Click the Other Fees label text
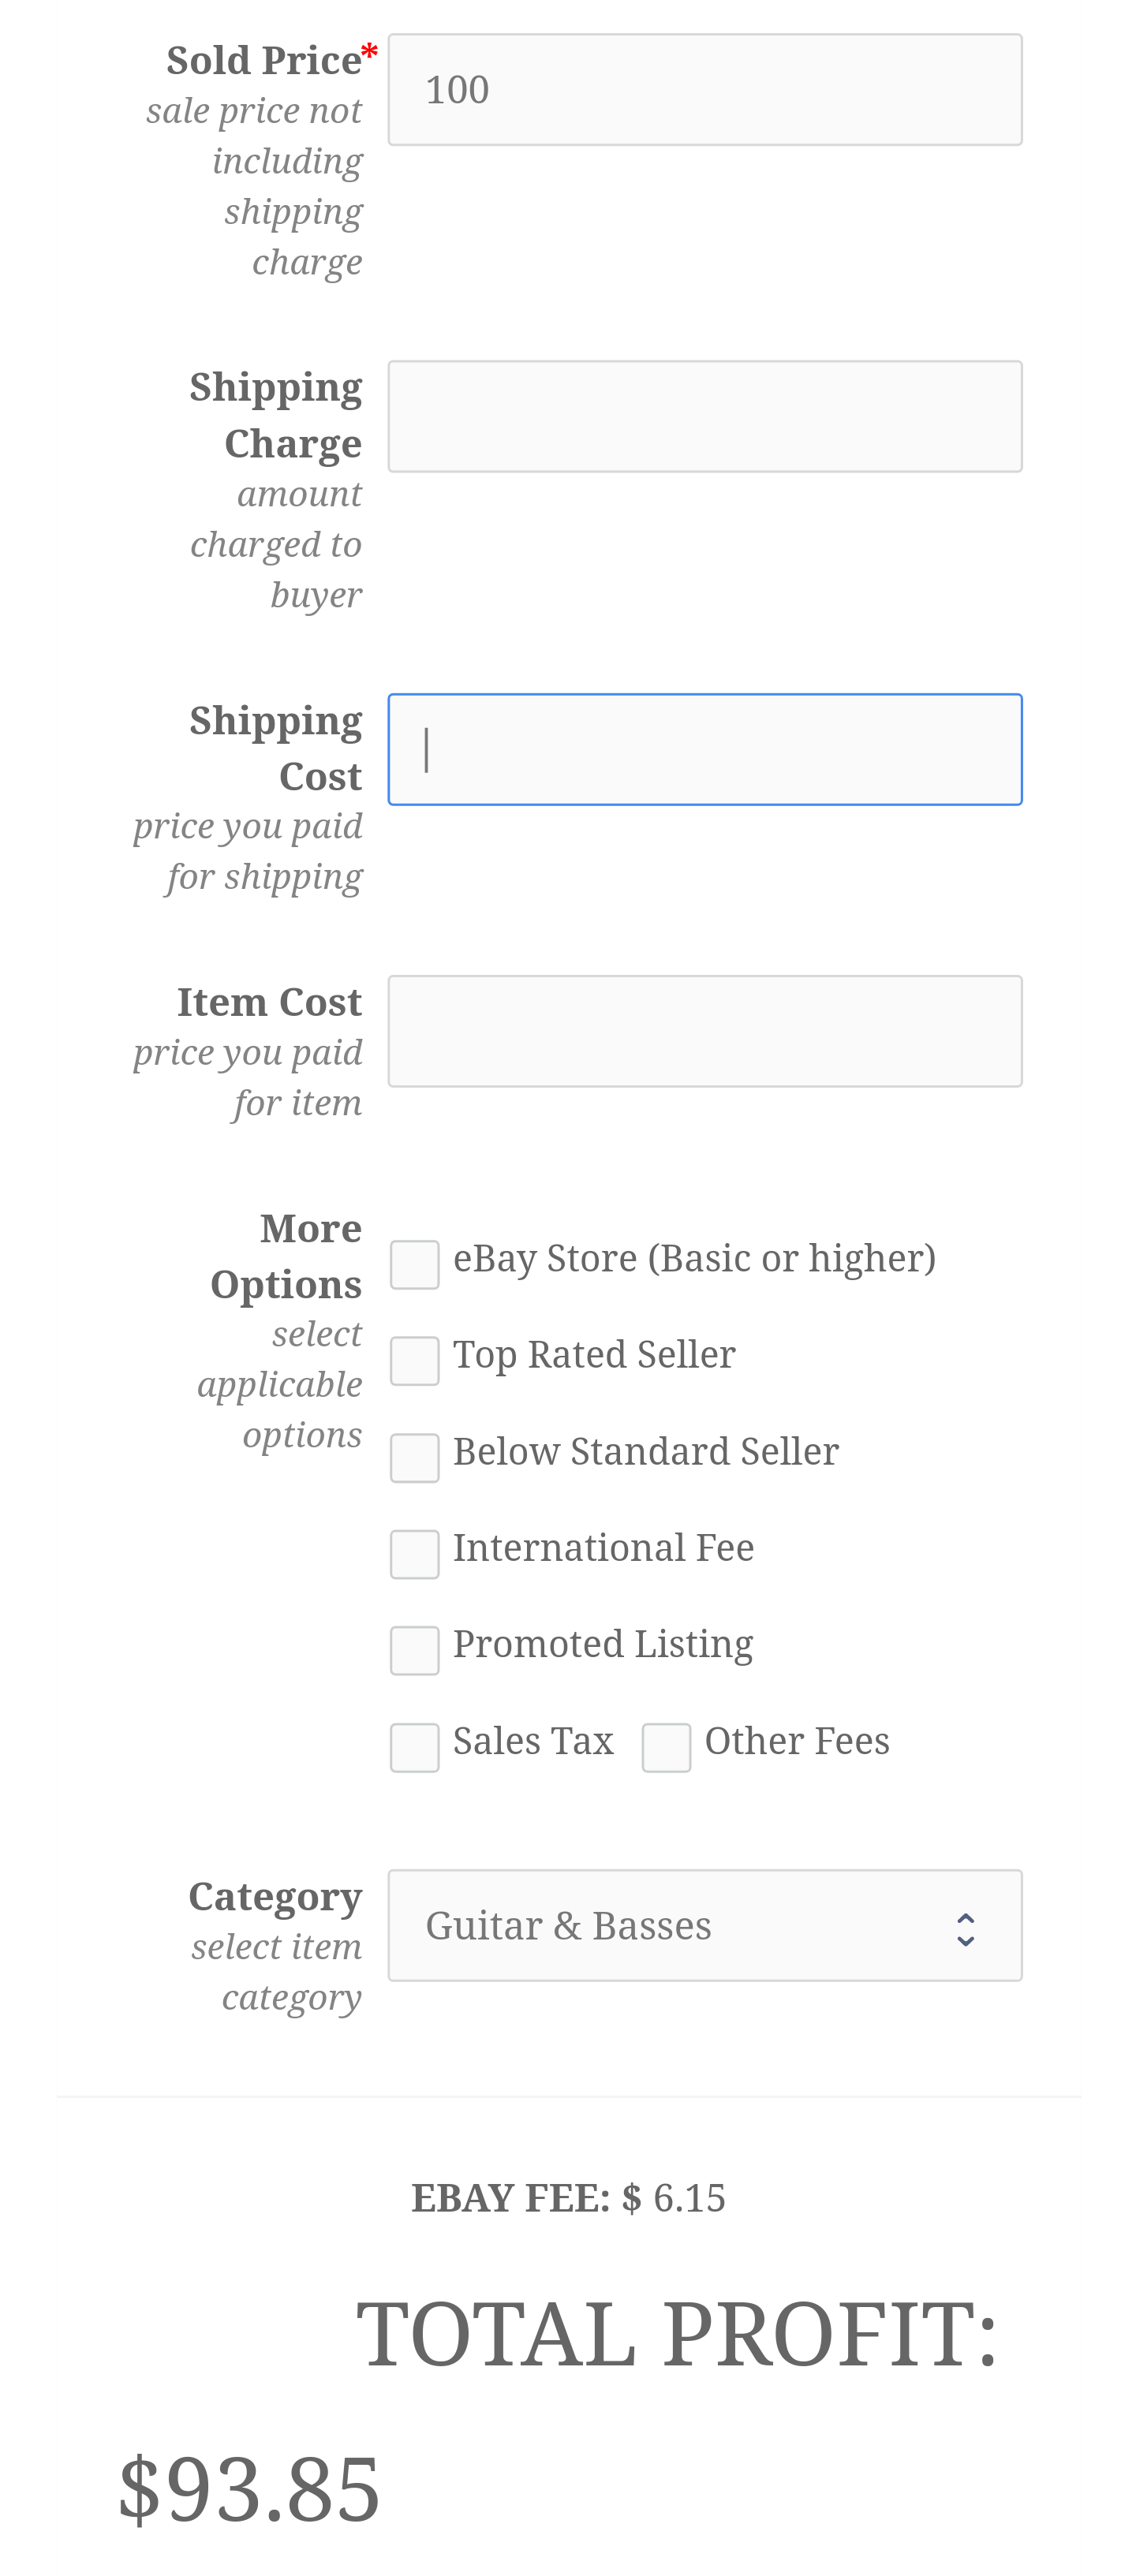This screenshot has width=1136, height=2576. click(x=797, y=1741)
